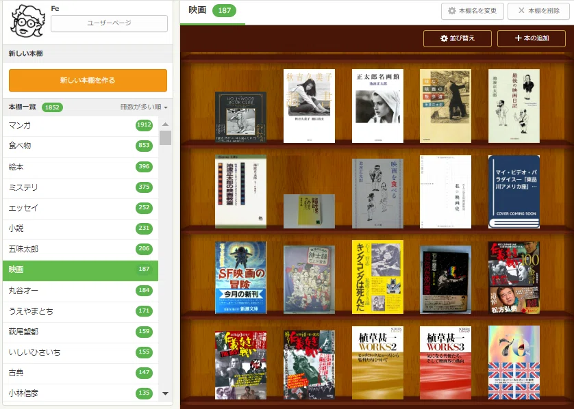Viewport: 574px width, 409px height.
Task: Open the 絵本 shelf
Action: (80, 167)
